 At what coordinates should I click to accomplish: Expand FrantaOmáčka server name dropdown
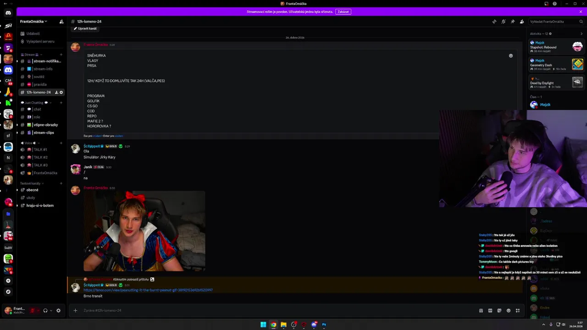pyautogui.click(x=33, y=22)
